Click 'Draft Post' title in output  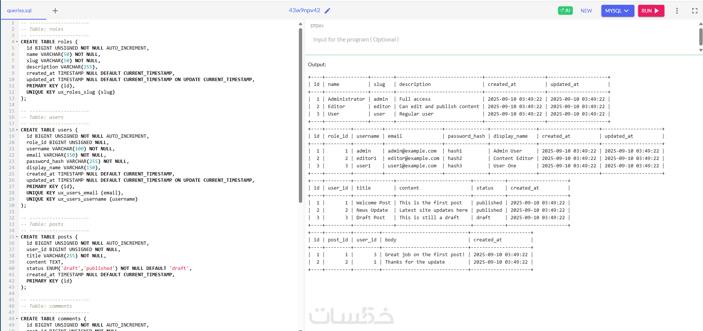[370, 218]
